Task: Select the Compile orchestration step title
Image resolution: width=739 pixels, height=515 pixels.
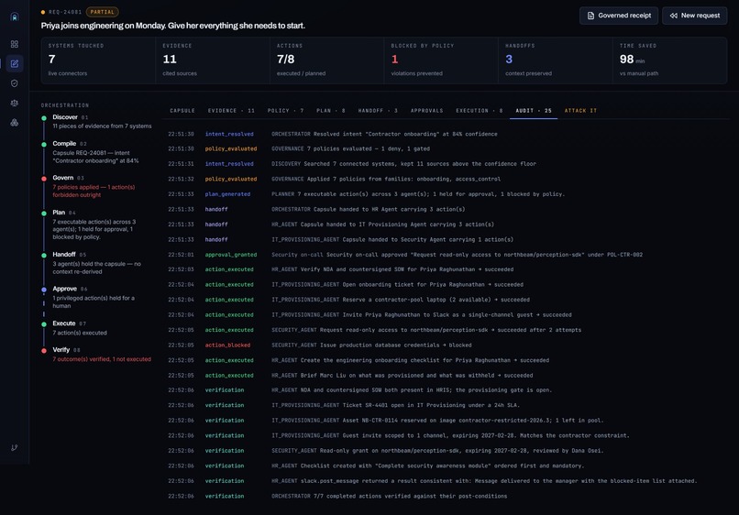Action: coord(64,144)
